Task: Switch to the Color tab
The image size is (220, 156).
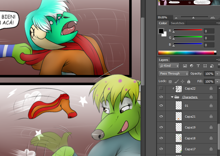Action: coord(163,23)
